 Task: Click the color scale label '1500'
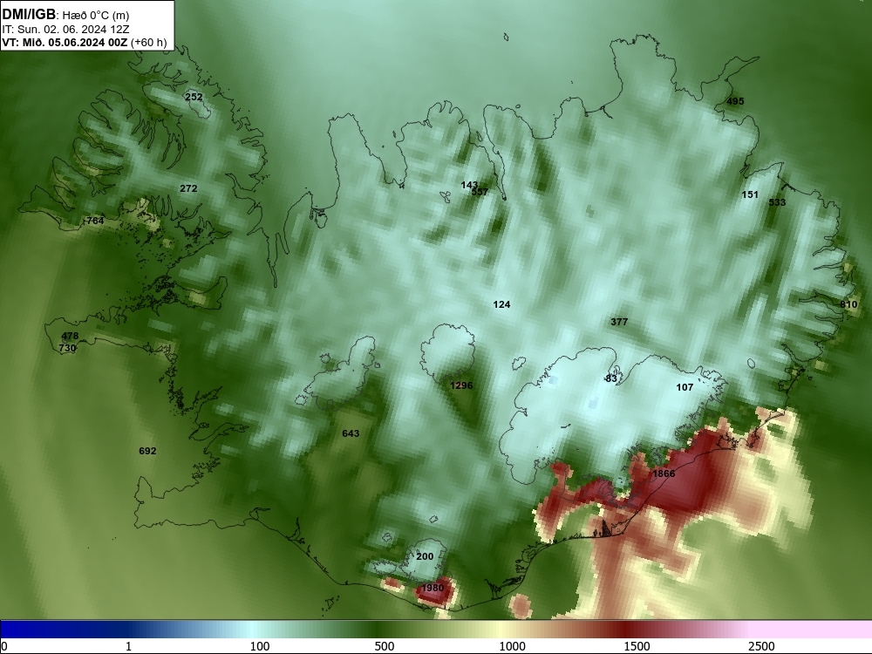(x=637, y=646)
